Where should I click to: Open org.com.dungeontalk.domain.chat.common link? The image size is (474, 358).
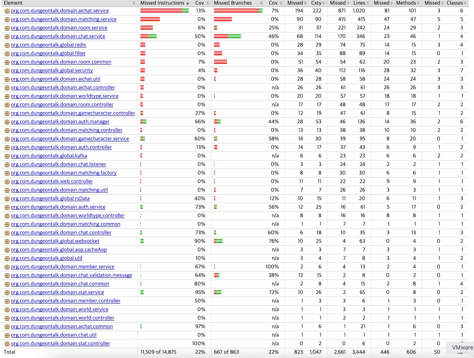tap(60, 284)
